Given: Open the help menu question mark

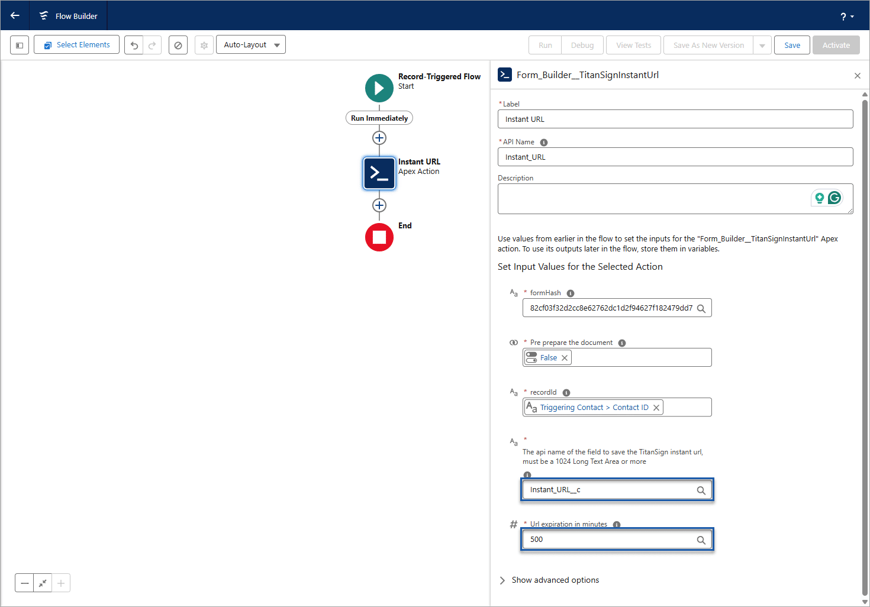Looking at the screenshot, I should 847,17.
